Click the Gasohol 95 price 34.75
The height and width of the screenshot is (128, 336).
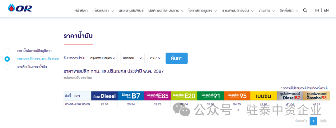pyautogui.click(x=237, y=104)
